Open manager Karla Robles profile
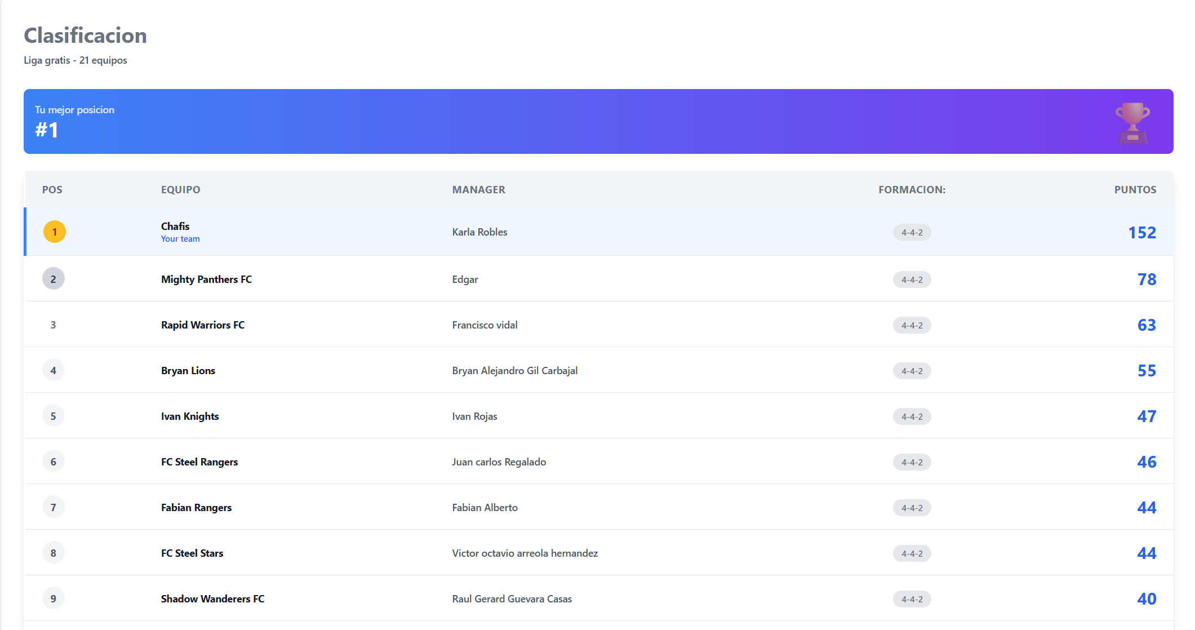The height and width of the screenshot is (630, 1195). point(479,232)
